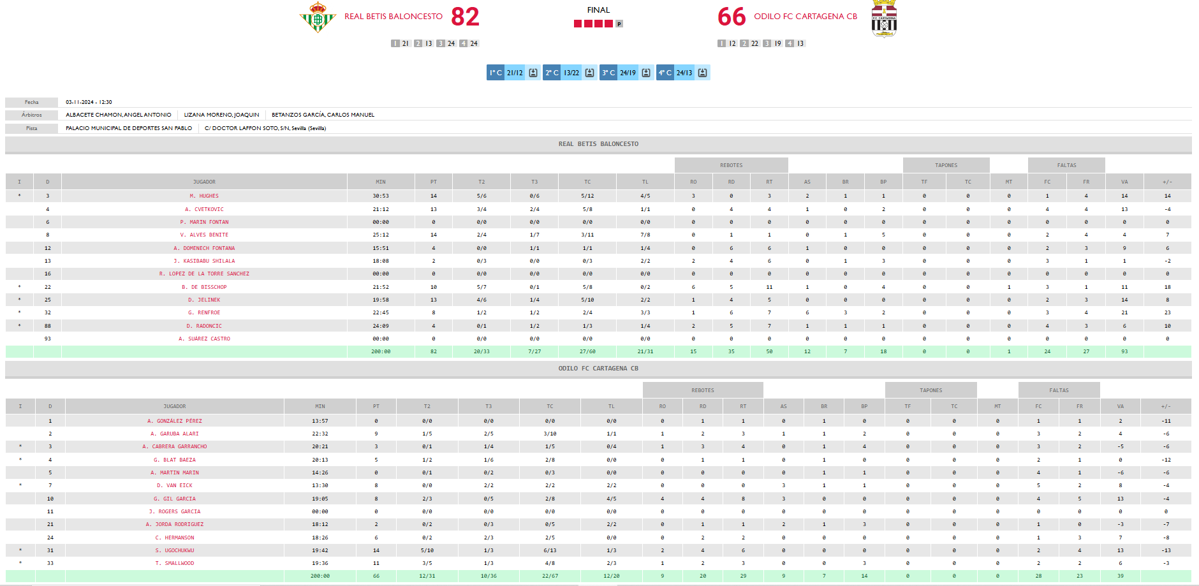Select referee Lizana Moreno, Joaquin
The width and height of the screenshot is (1199, 586).
pyautogui.click(x=221, y=115)
